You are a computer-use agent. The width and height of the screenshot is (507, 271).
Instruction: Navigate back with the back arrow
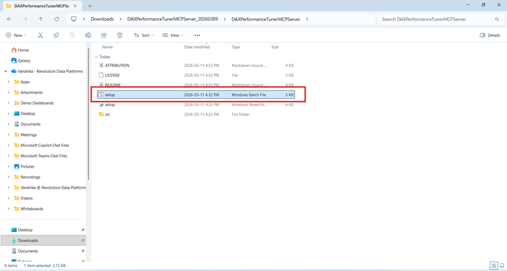click(x=9, y=19)
